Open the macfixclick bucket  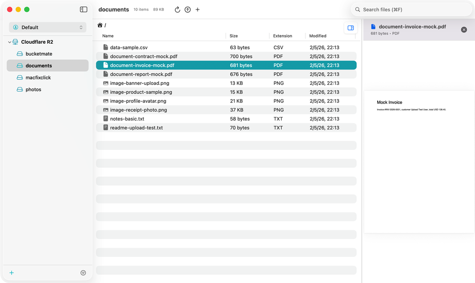click(38, 78)
